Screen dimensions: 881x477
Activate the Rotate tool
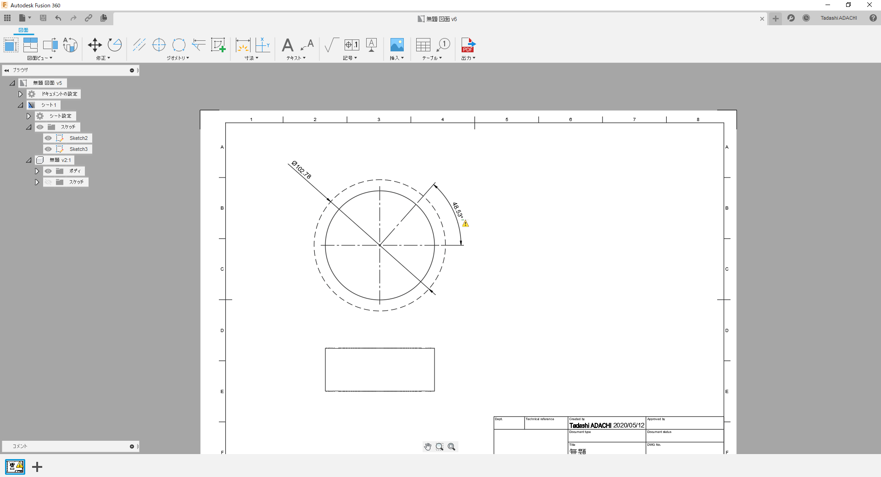115,45
